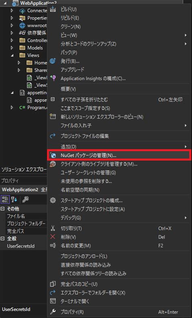192x318 pixels.
Task: Click the client-side library manager icon
Action: 53,164
